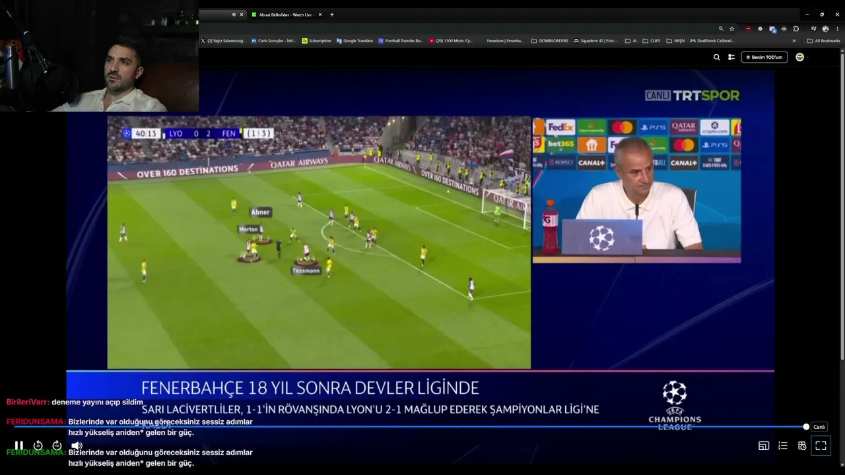Expand the ARŞİV bookmark folder
The height and width of the screenshot is (475, 845).
coord(676,41)
